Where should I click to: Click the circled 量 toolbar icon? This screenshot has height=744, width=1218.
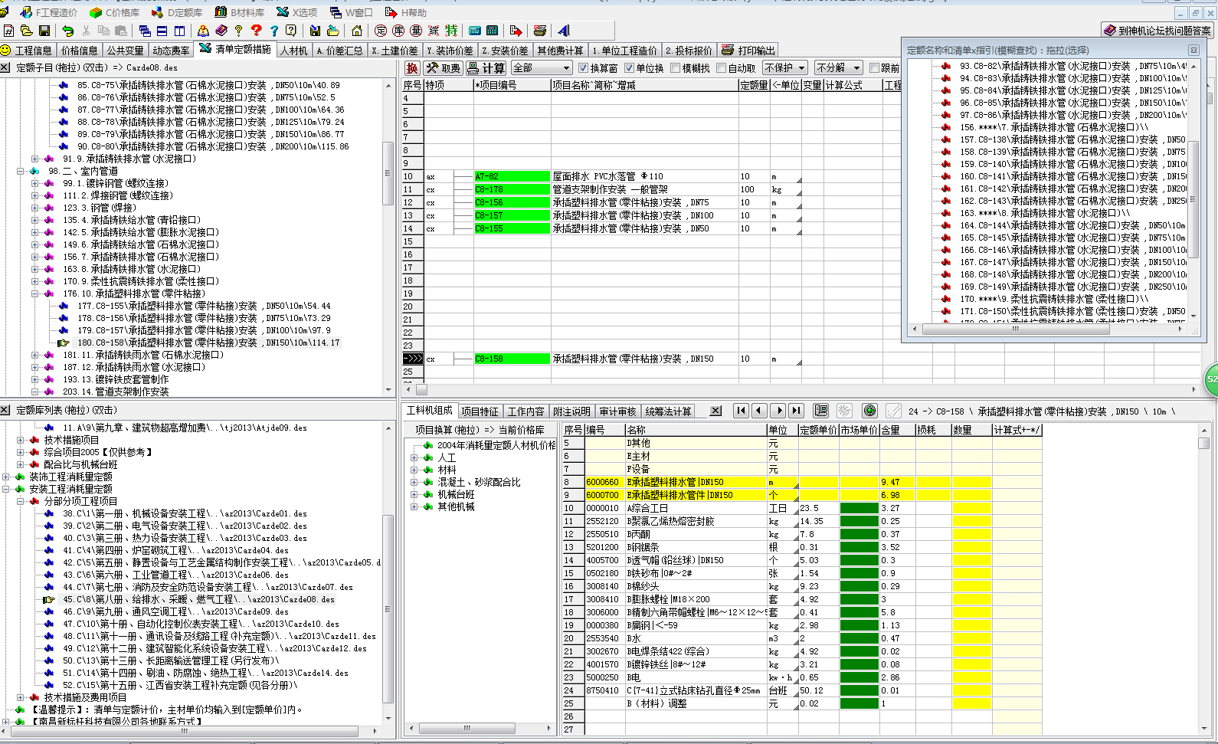[x=416, y=31]
